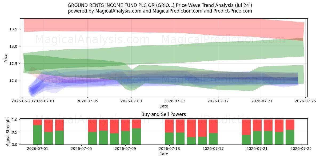Select the 18.0 price axis tick label
The width and height of the screenshot is (320, 160).
(x=14, y=46)
